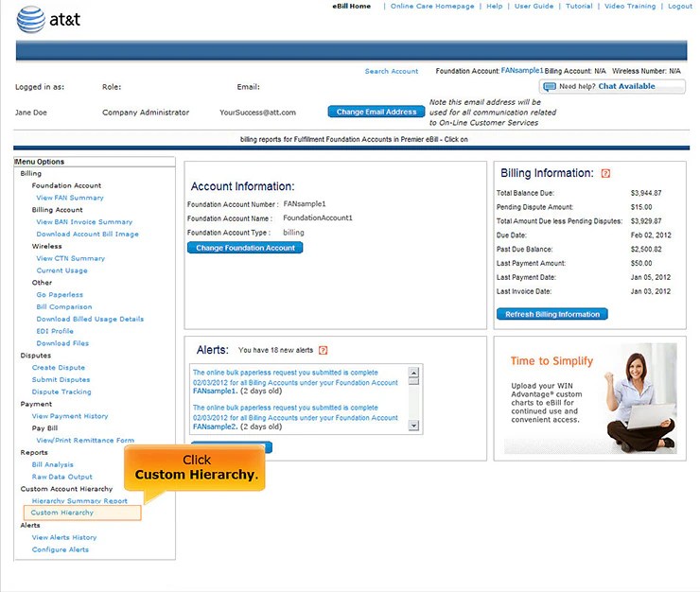Open the Tutorial link

(x=579, y=7)
